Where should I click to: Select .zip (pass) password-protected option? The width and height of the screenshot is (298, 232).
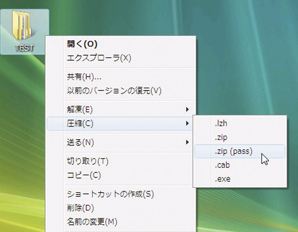tap(240, 152)
